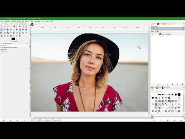This screenshot has height=139, width=185.
Task: Select the Ink tool
Action: tap(2, 36)
